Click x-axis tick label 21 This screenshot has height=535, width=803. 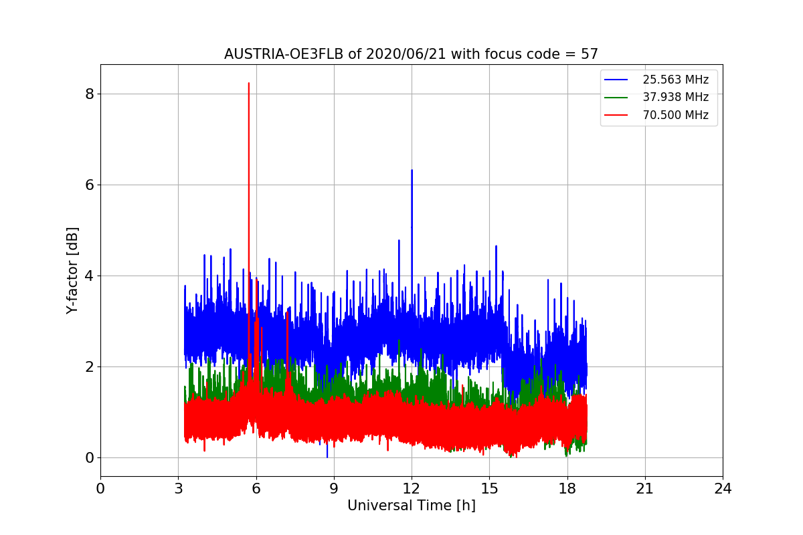645,488
